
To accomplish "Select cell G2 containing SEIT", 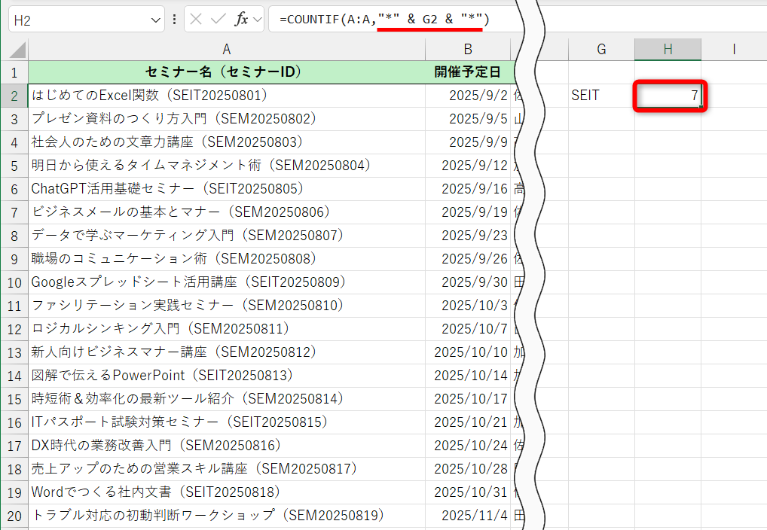I will click(x=600, y=96).
